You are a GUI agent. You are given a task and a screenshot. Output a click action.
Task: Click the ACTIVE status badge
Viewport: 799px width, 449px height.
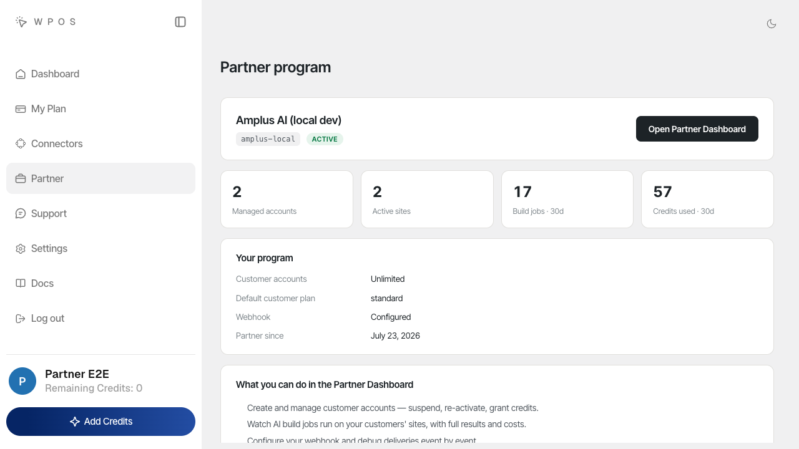click(325, 139)
